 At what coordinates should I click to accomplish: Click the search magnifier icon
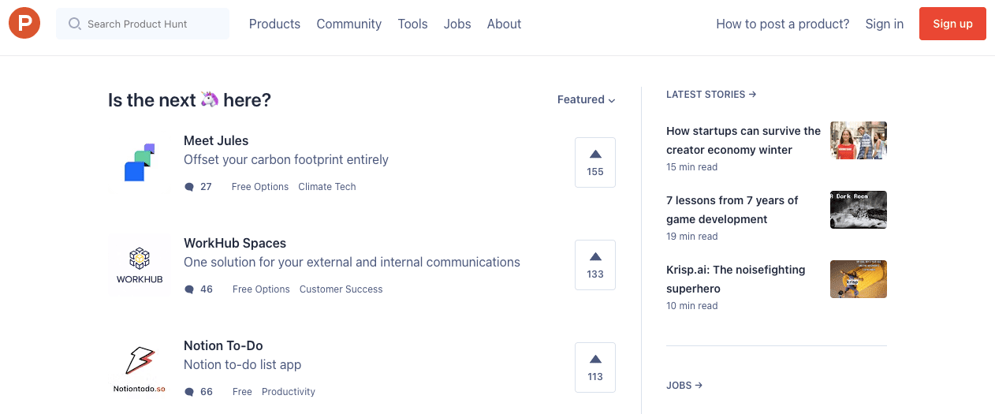(75, 24)
